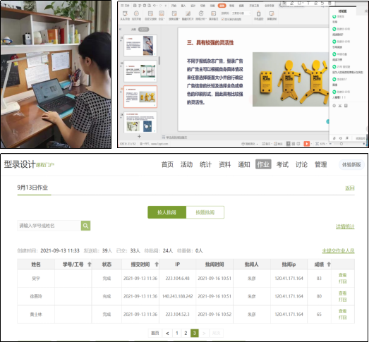Select the yellow figures slide thumbnail
The image size is (369, 342).
pyautogui.click(x=140, y=97)
